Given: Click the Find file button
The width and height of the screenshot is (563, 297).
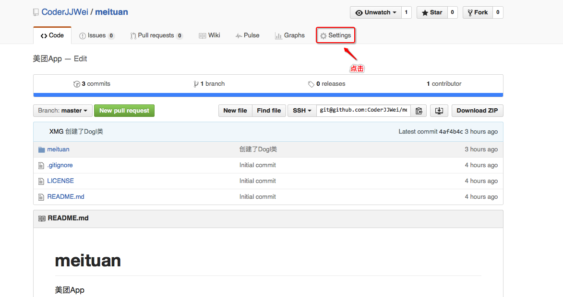Looking at the screenshot, I should click(269, 111).
